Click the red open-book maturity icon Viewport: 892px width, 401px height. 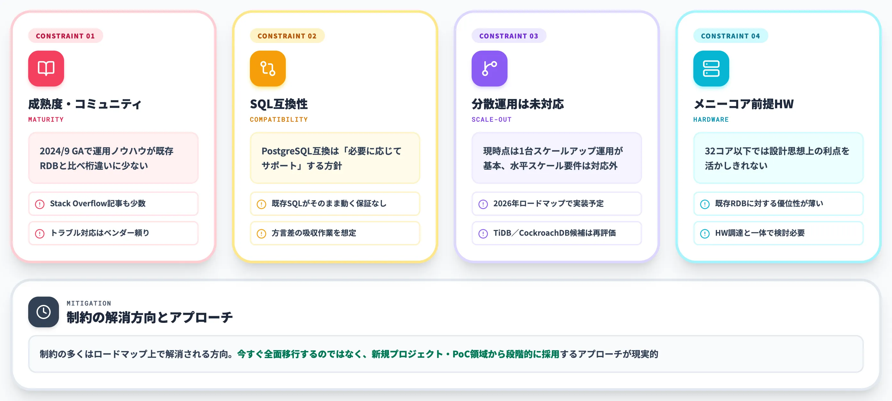(x=46, y=69)
